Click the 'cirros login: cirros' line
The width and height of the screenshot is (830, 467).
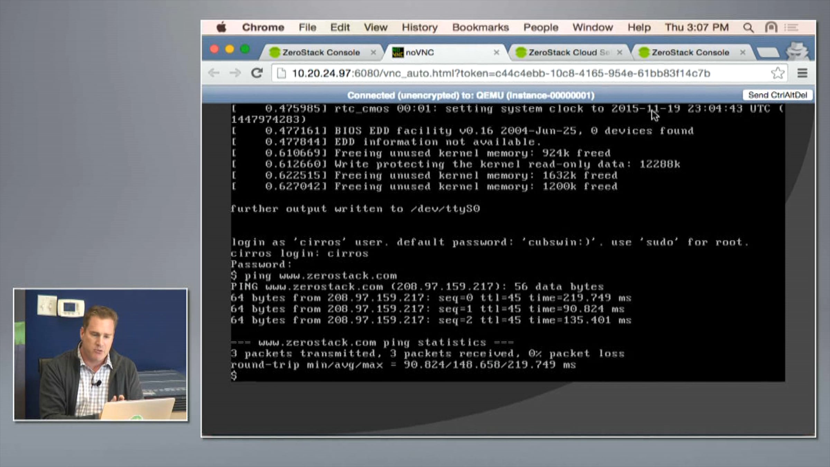(x=299, y=254)
